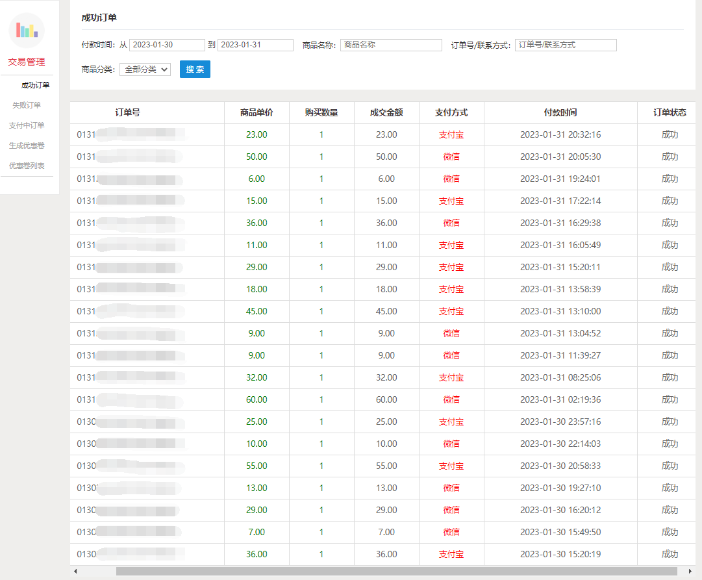Click unit price 6.00 in green
The image size is (702, 580).
point(257,179)
